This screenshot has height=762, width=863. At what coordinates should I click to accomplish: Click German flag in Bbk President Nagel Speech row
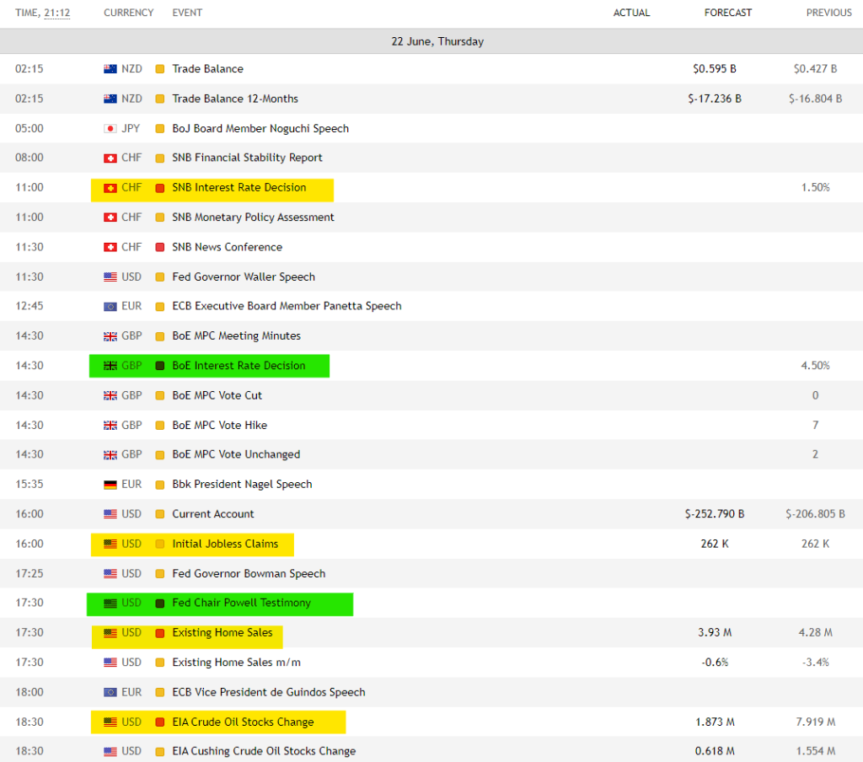[x=110, y=485]
